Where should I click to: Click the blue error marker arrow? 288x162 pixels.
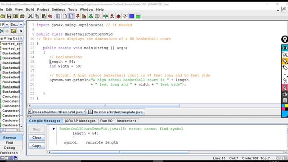54,129
